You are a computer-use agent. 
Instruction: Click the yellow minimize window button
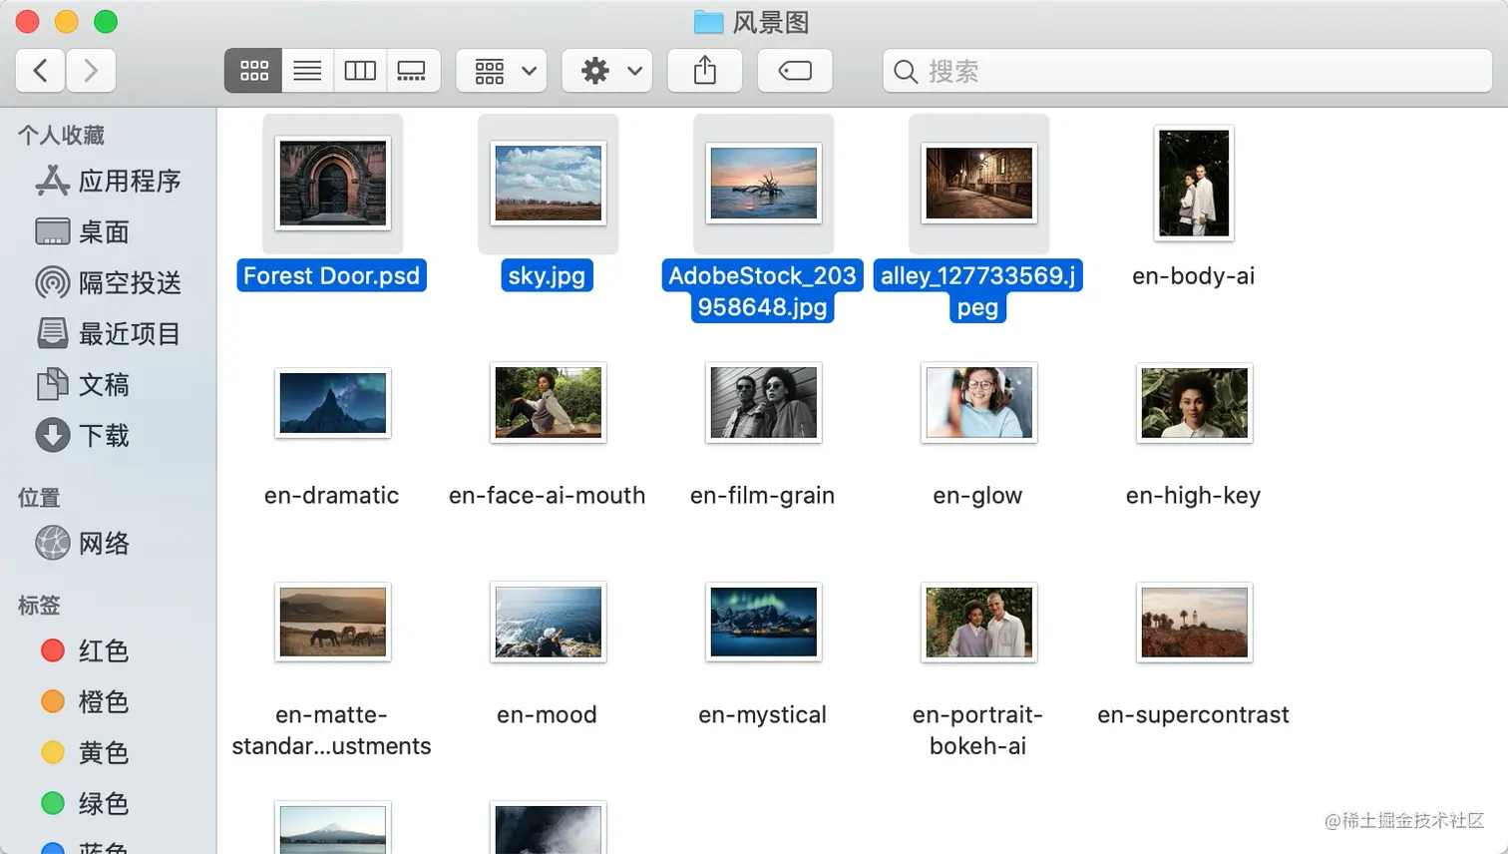point(66,22)
